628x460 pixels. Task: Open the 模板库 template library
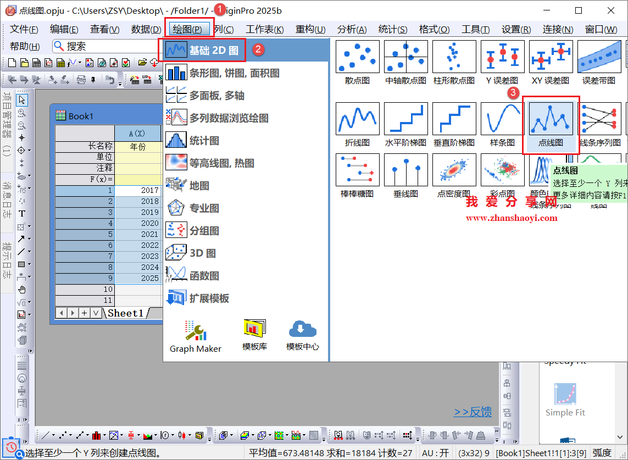(x=254, y=335)
